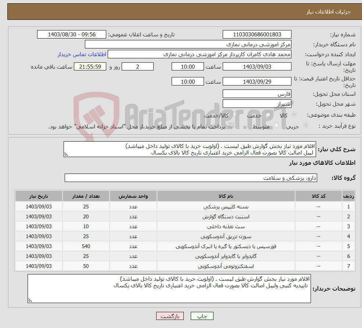Click the ردیف column header
Viewport: 362px width, 328px height.
[x=349, y=196]
